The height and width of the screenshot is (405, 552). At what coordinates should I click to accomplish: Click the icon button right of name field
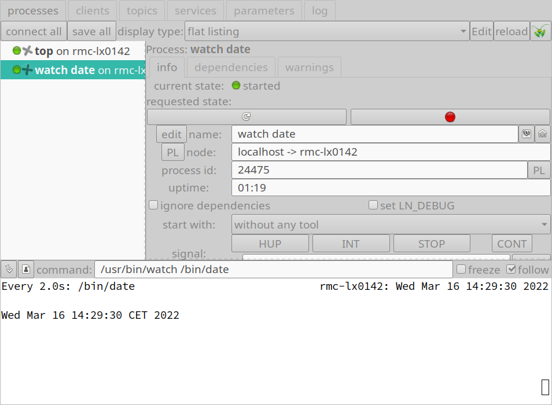click(x=527, y=134)
